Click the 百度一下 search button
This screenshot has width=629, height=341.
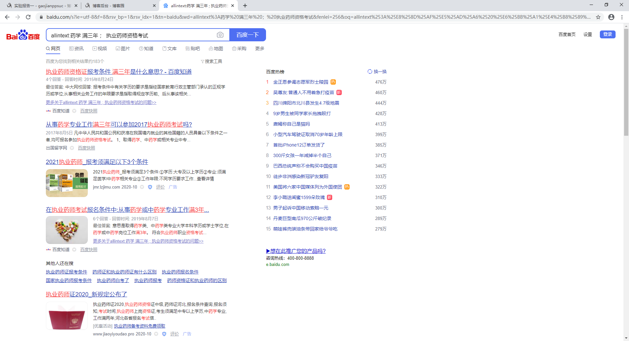248,35
